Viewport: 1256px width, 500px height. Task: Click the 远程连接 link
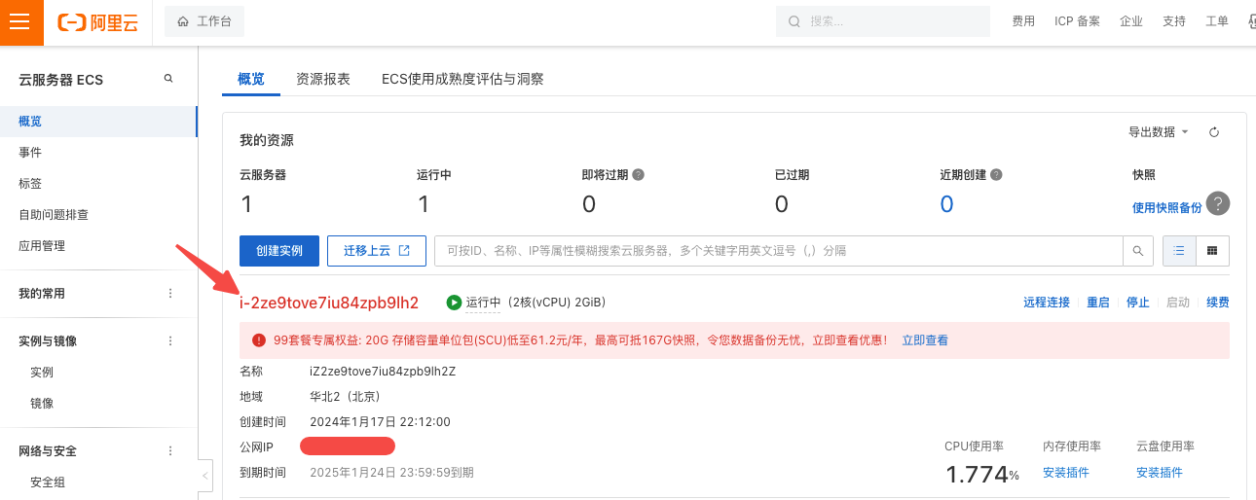(1046, 303)
